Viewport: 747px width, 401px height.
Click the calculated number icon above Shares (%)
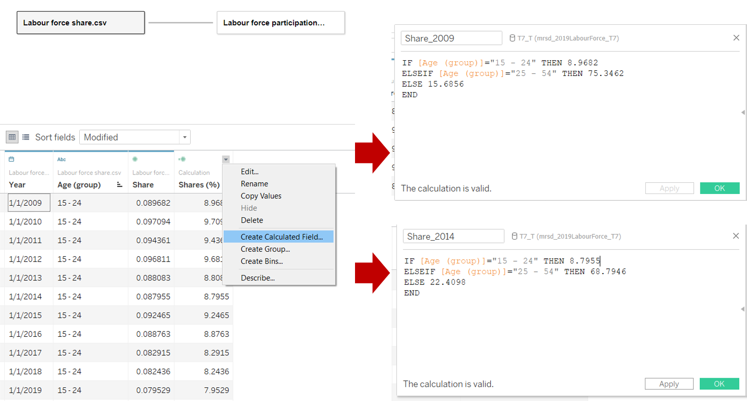(182, 159)
